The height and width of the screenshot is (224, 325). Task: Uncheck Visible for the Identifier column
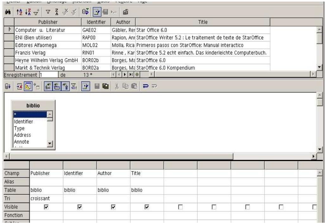pos(80,207)
